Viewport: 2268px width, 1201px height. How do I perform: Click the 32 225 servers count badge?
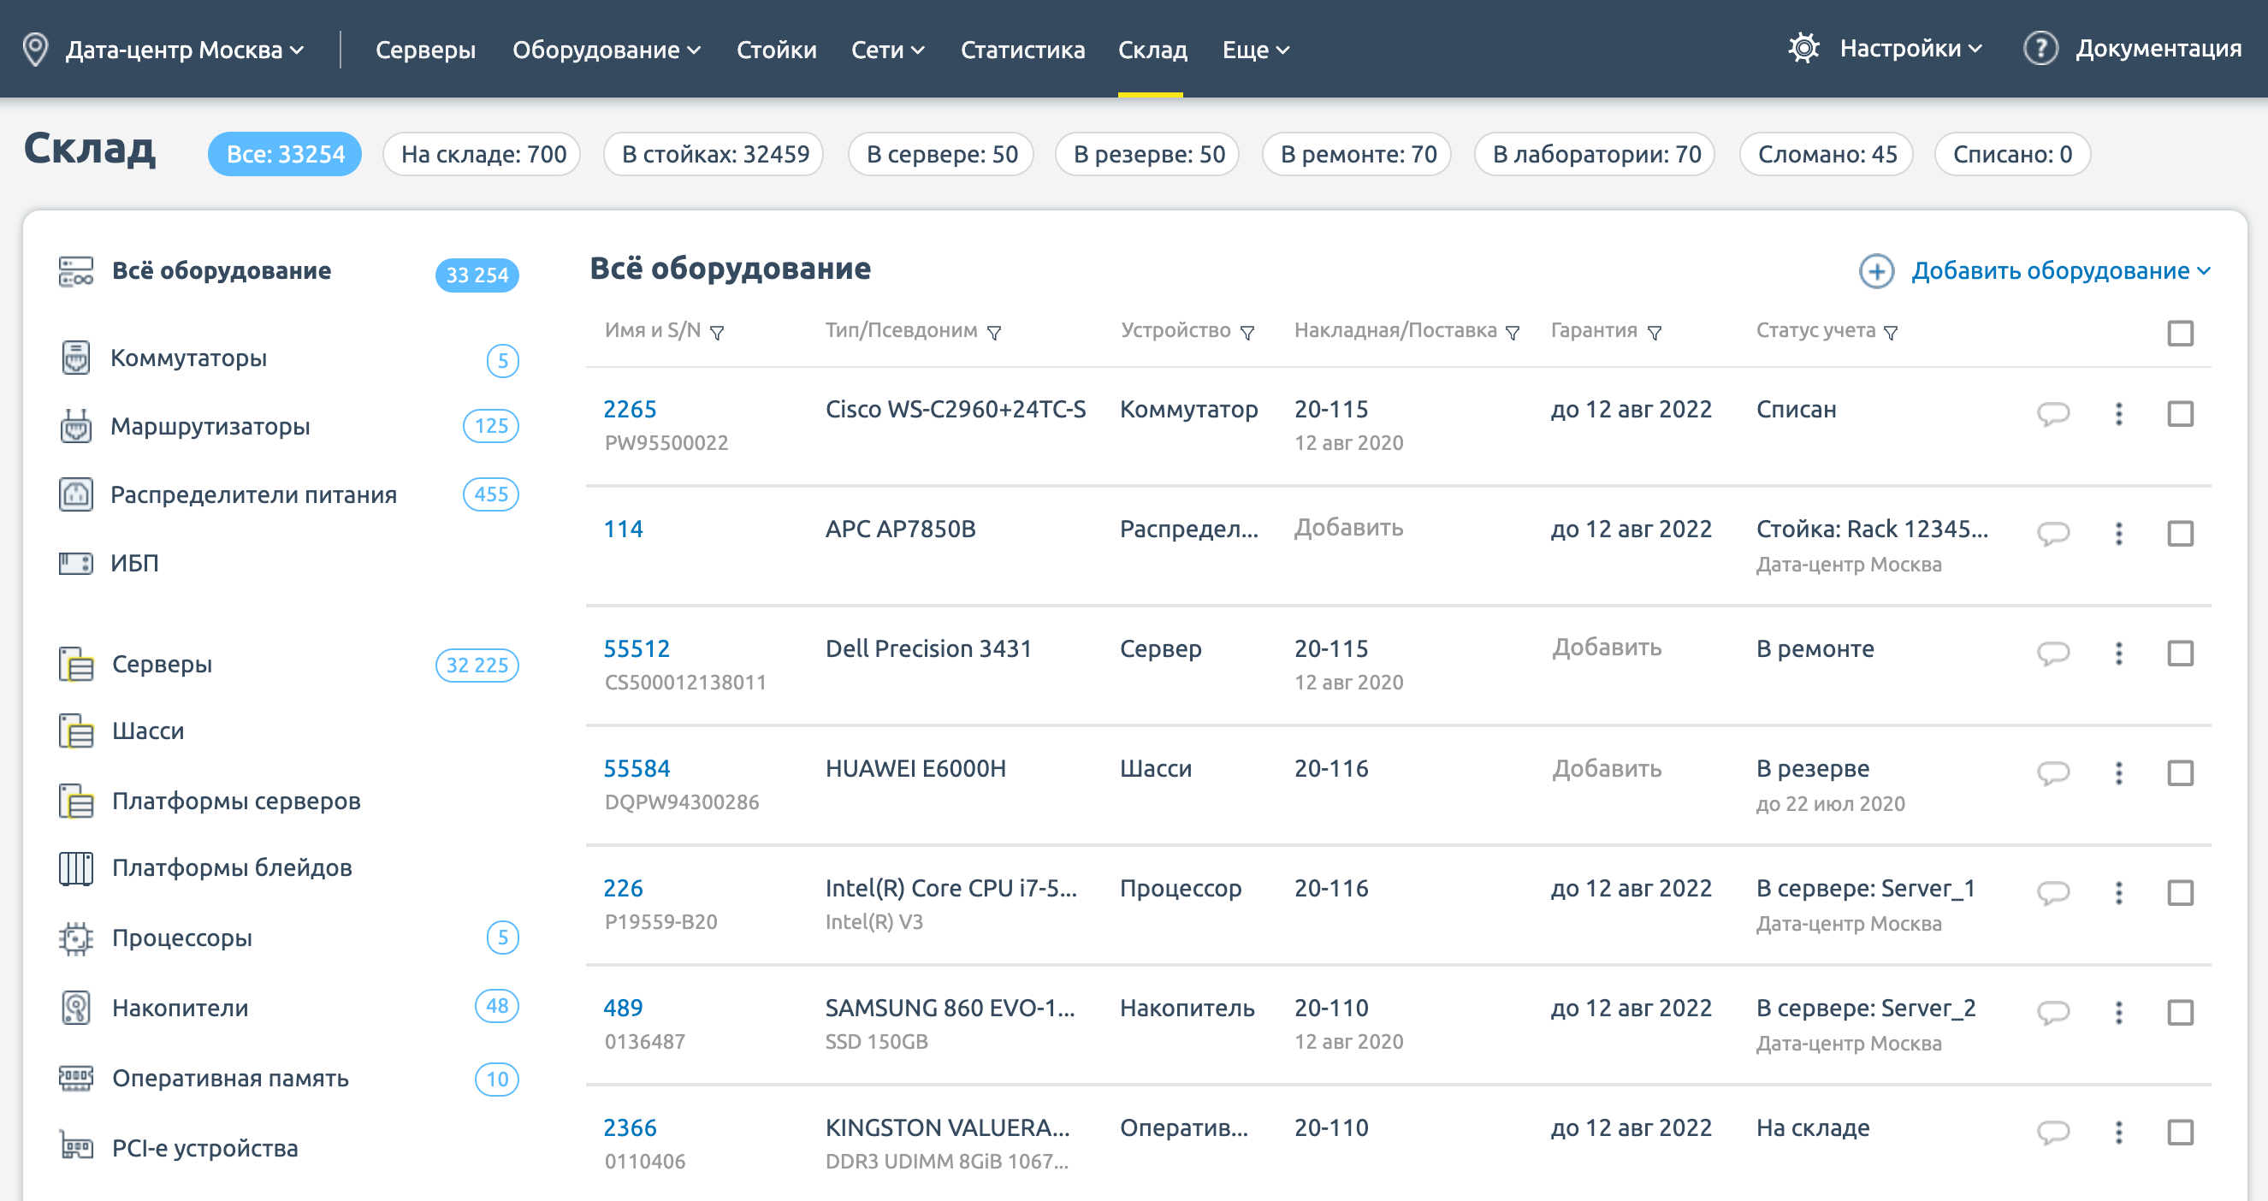(477, 666)
